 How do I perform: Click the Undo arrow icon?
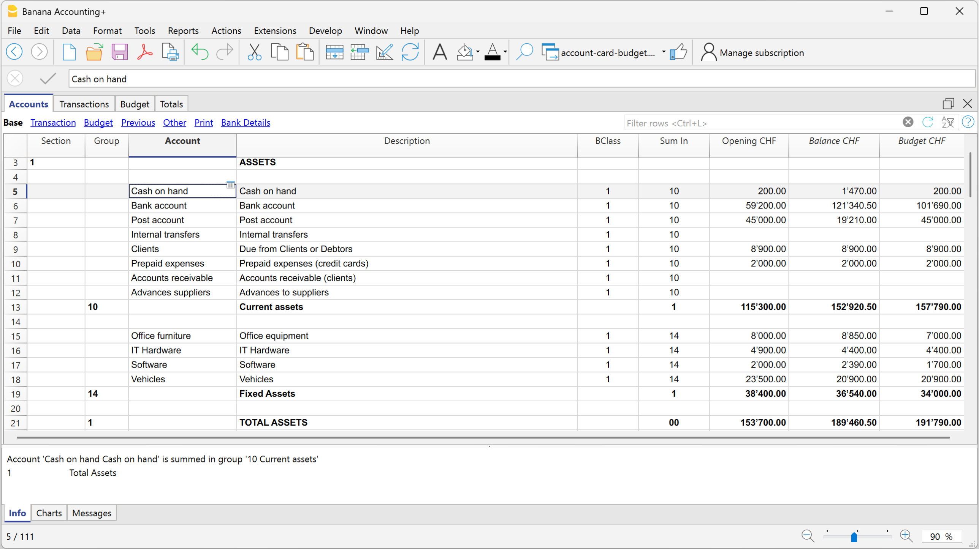point(200,52)
